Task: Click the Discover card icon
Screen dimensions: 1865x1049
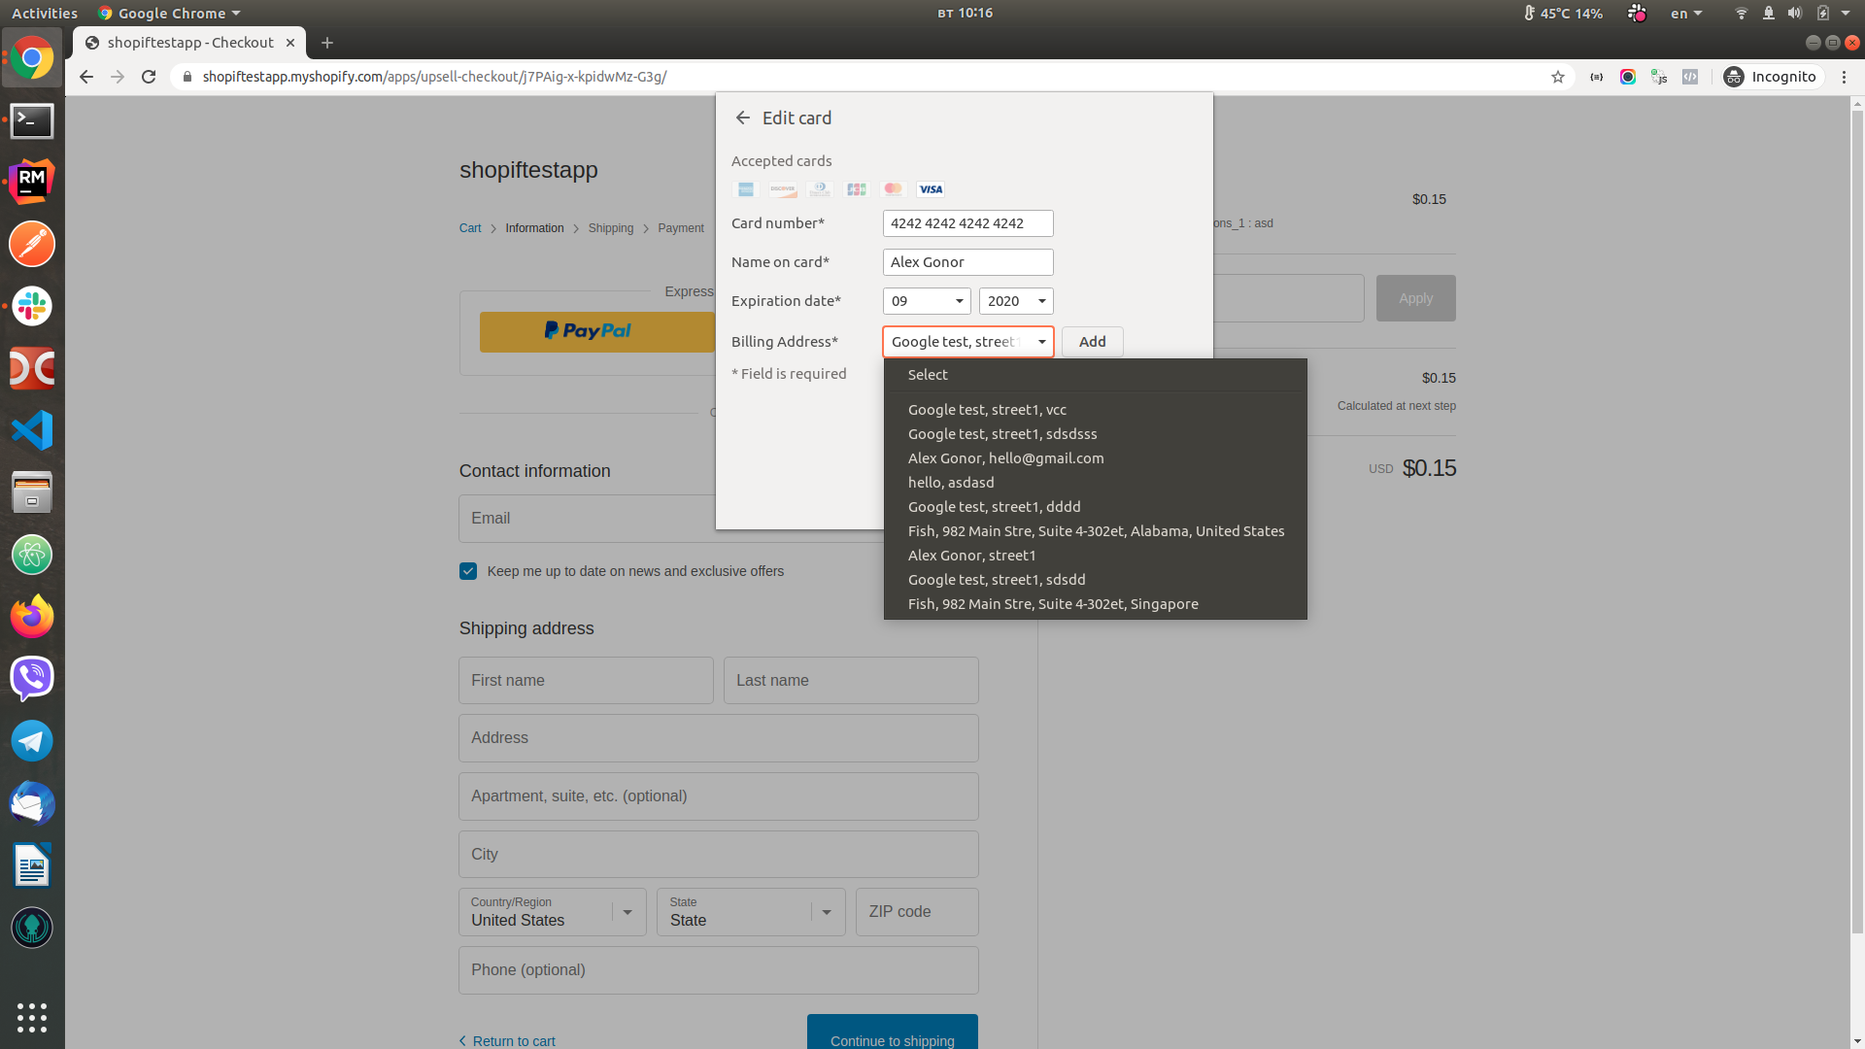Action: pyautogui.click(x=782, y=189)
